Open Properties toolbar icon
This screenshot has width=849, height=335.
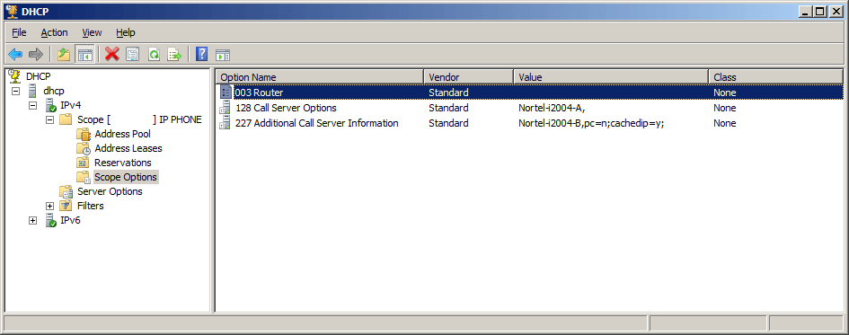tap(133, 54)
